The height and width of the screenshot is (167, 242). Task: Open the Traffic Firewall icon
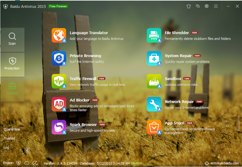pyautogui.click(x=59, y=81)
